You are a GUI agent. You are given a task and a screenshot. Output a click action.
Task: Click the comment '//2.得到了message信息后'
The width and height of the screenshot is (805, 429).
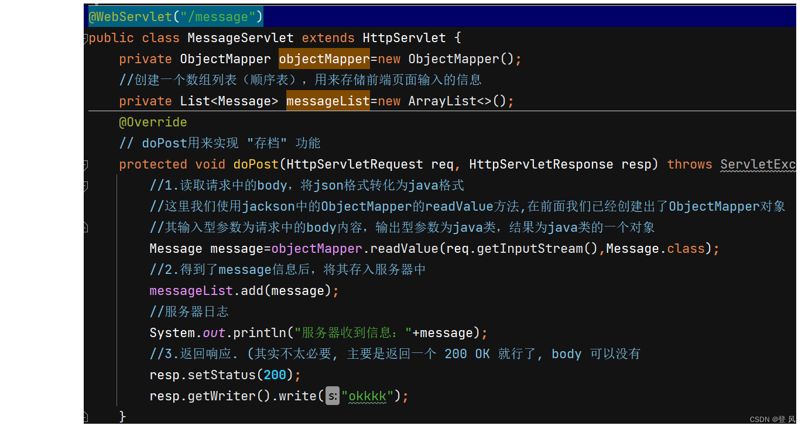click(x=287, y=270)
